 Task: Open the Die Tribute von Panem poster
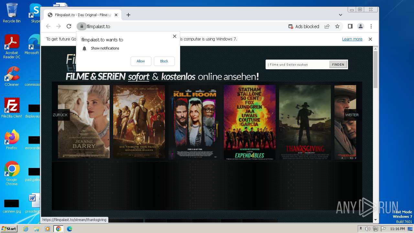(139, 122)
